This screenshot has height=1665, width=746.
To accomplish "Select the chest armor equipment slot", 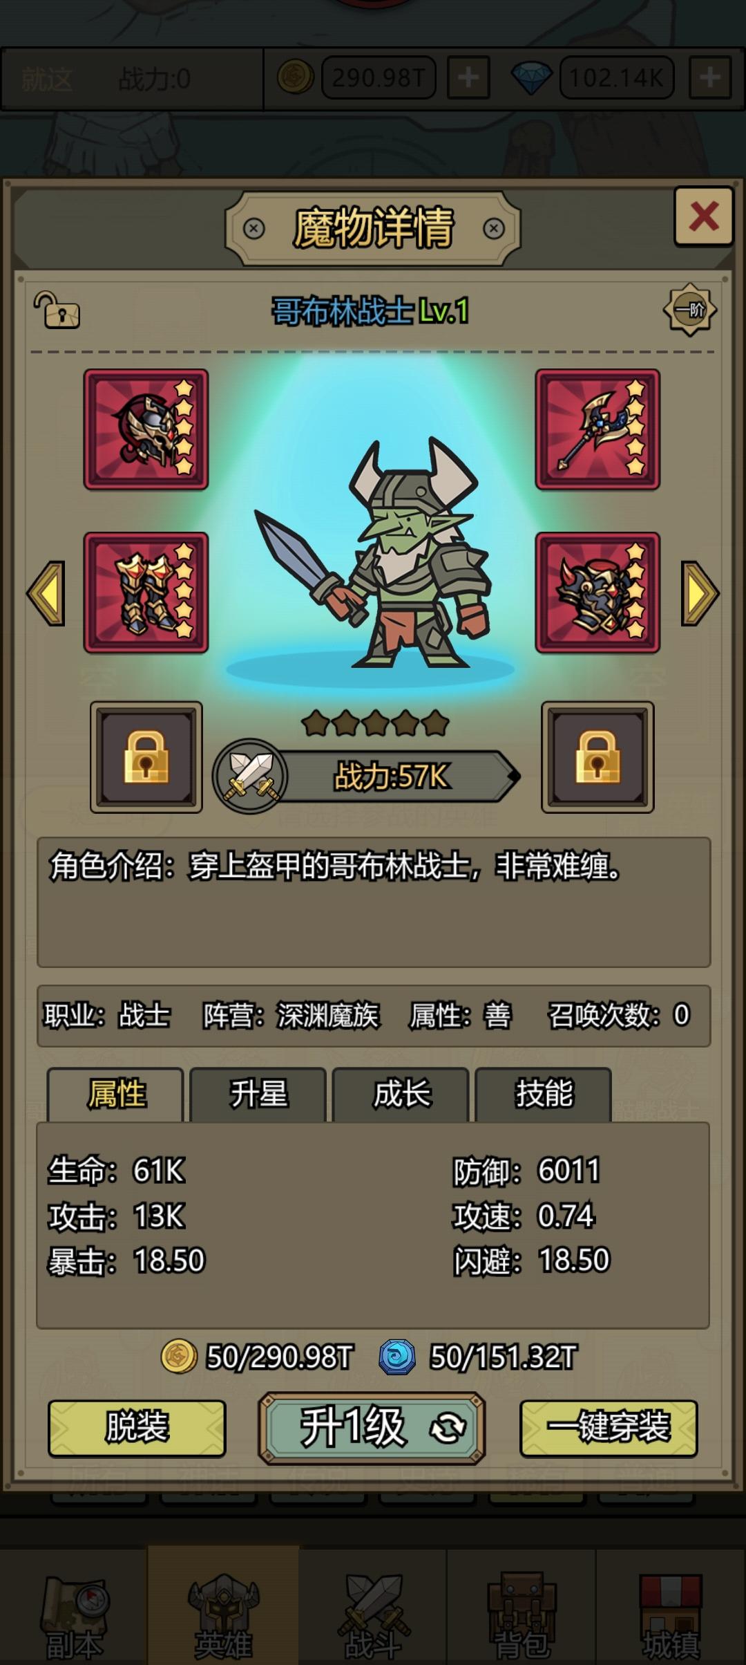I will pyautogui.click(x=597, y=593).
